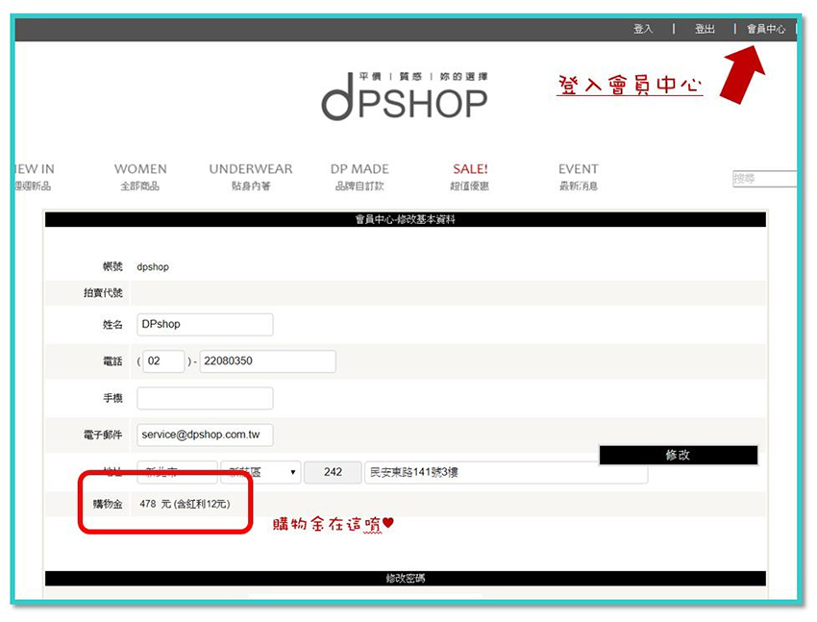Open the WOMEN 全部商品 menu
The height and width of the screenshot is (622, 817).
[x=140, y=177]
